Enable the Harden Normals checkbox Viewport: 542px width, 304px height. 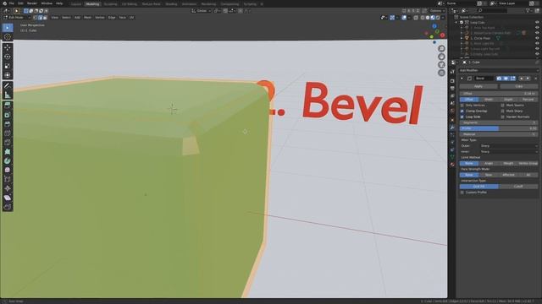tap(502, 117)
